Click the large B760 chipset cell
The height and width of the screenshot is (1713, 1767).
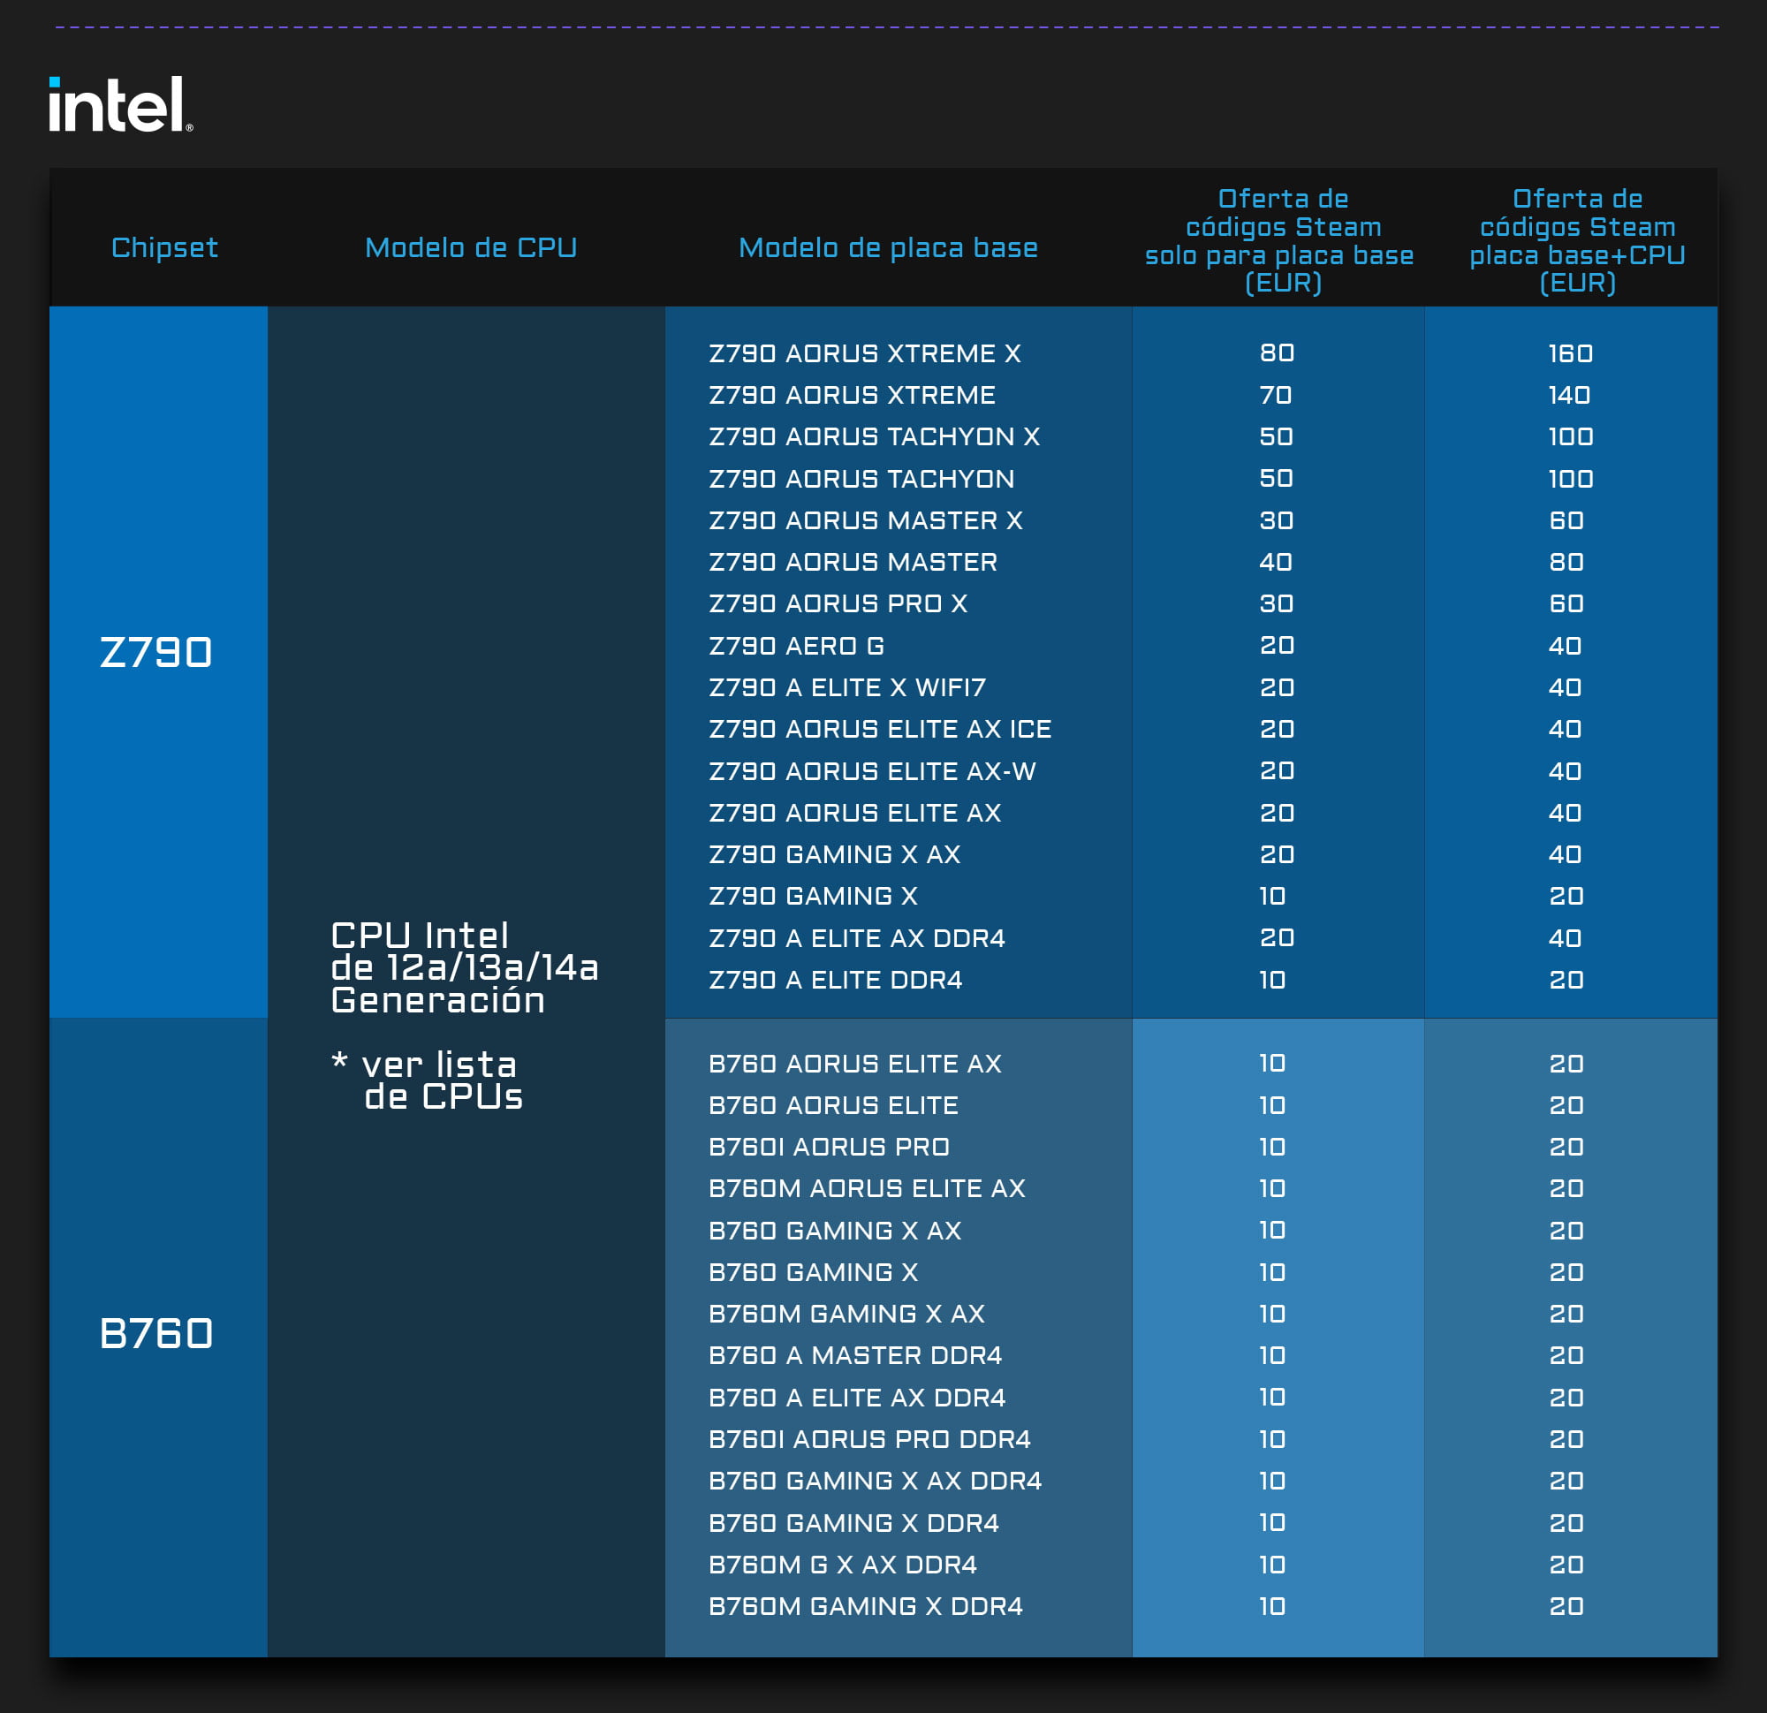tap(156, 1332)
